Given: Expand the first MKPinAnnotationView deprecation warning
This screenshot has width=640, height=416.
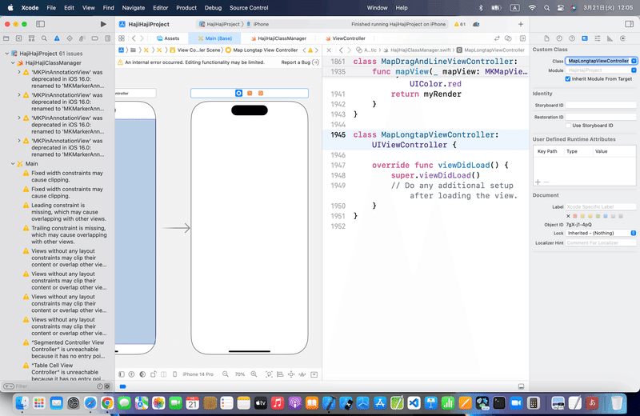Looking at the screenshot, I should point(19,72).
